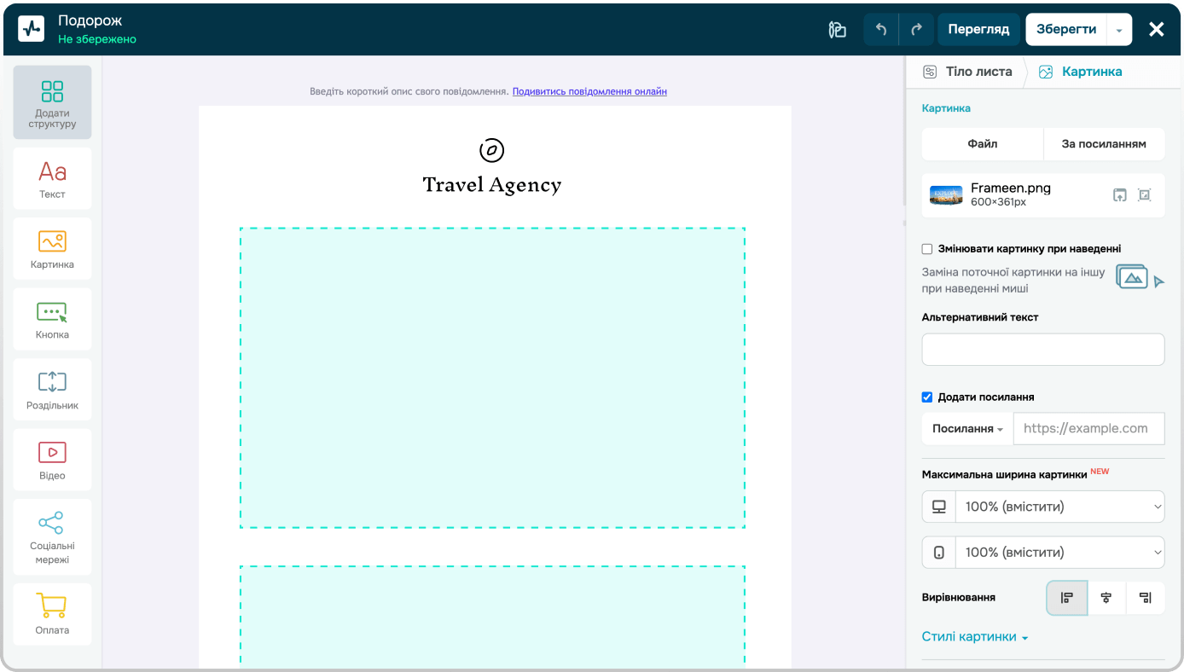Undo the last change
Viewport: 1184px width, 672px height.
point(881,29)
